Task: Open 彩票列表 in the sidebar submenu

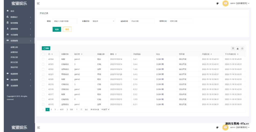Action: [x=14, y=52]
